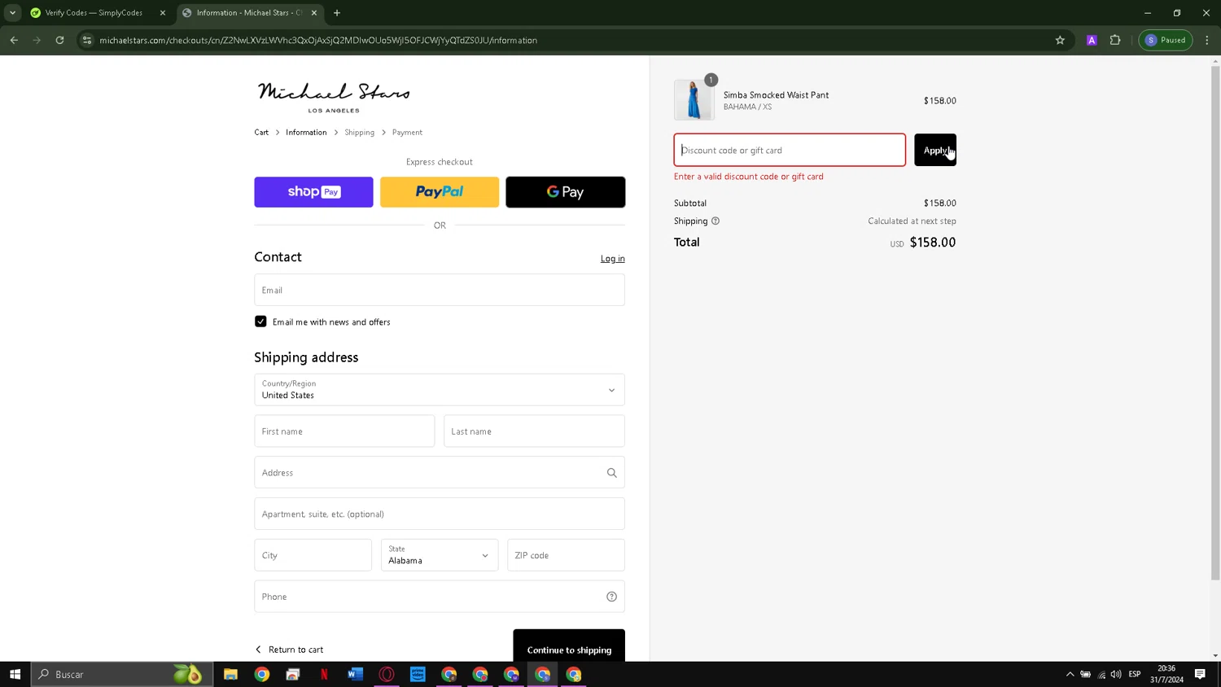The width and height of the screenshot is (1221, 687).
Task: Focus the Address field
Action: point(440,473)
